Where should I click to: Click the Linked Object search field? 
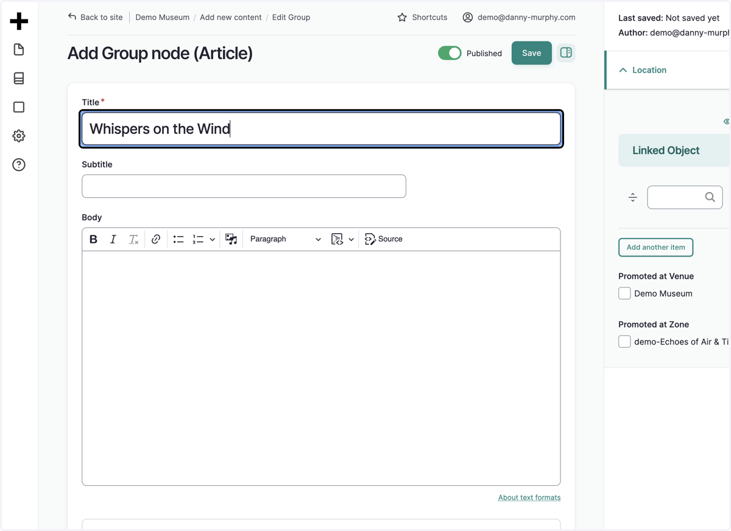685,197
